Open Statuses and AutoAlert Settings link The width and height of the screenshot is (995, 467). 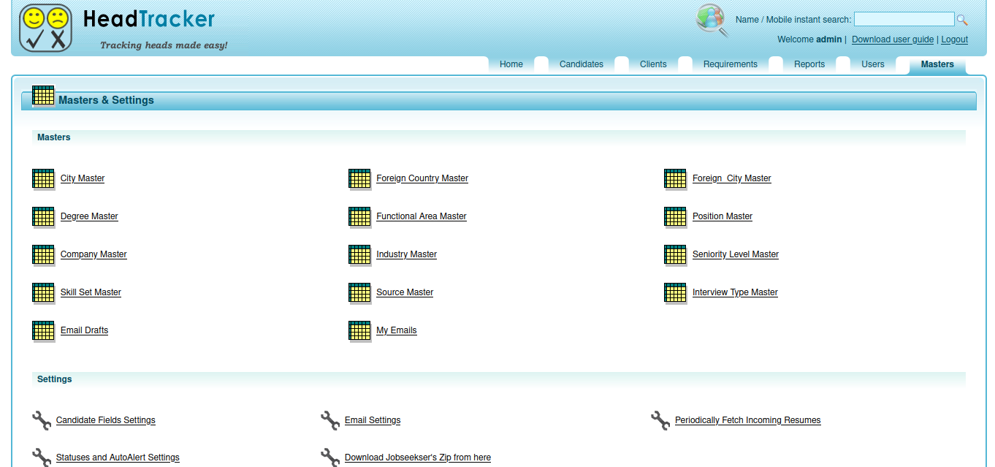[118, 457]
